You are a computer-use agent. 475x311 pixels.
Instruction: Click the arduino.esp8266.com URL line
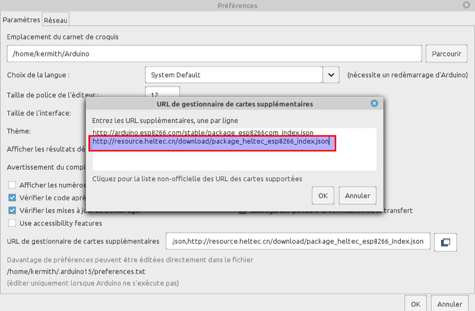tap(202, 132)
